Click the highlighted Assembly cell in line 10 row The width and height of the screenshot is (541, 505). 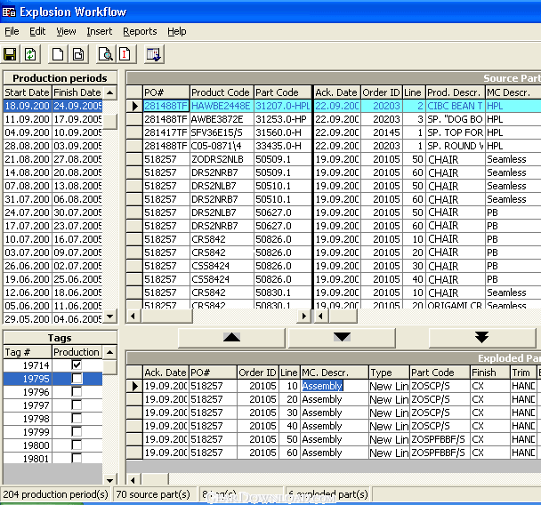coord(335,386)
